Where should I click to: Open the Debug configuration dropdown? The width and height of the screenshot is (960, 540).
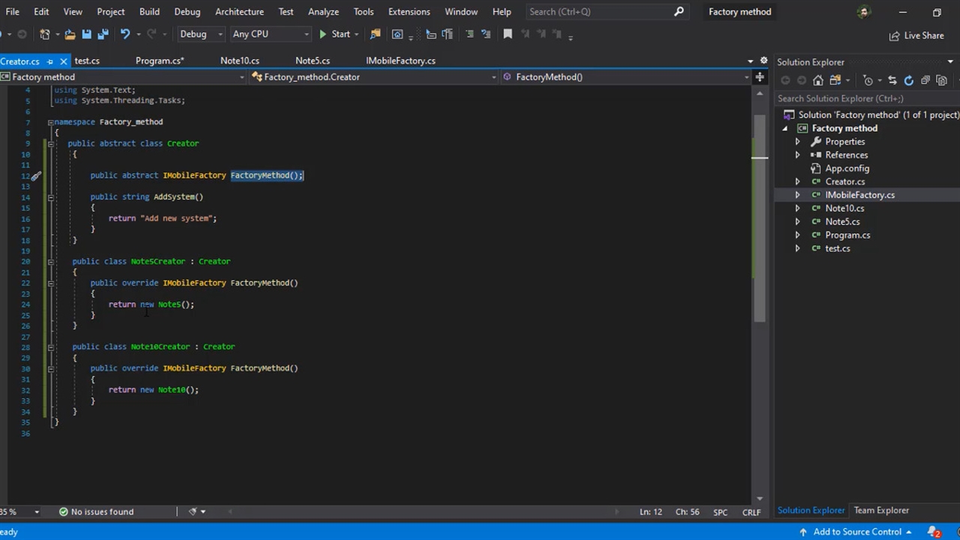point(200,34)
